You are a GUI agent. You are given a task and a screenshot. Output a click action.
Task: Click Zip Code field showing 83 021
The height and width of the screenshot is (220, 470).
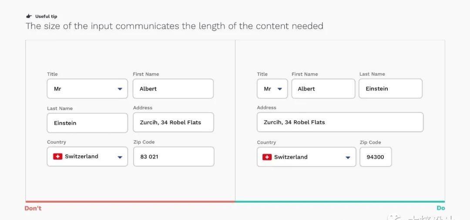coord(174,157)
